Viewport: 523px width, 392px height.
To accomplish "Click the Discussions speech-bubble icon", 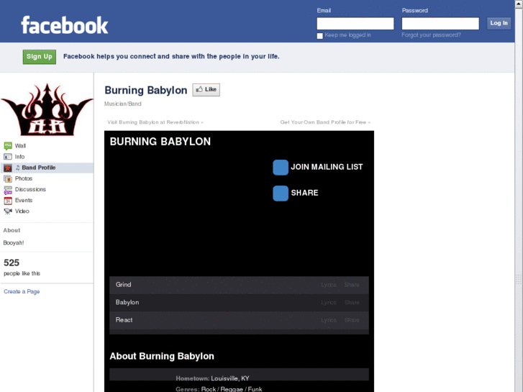I will pyautogui.click(x=8, y=190).
